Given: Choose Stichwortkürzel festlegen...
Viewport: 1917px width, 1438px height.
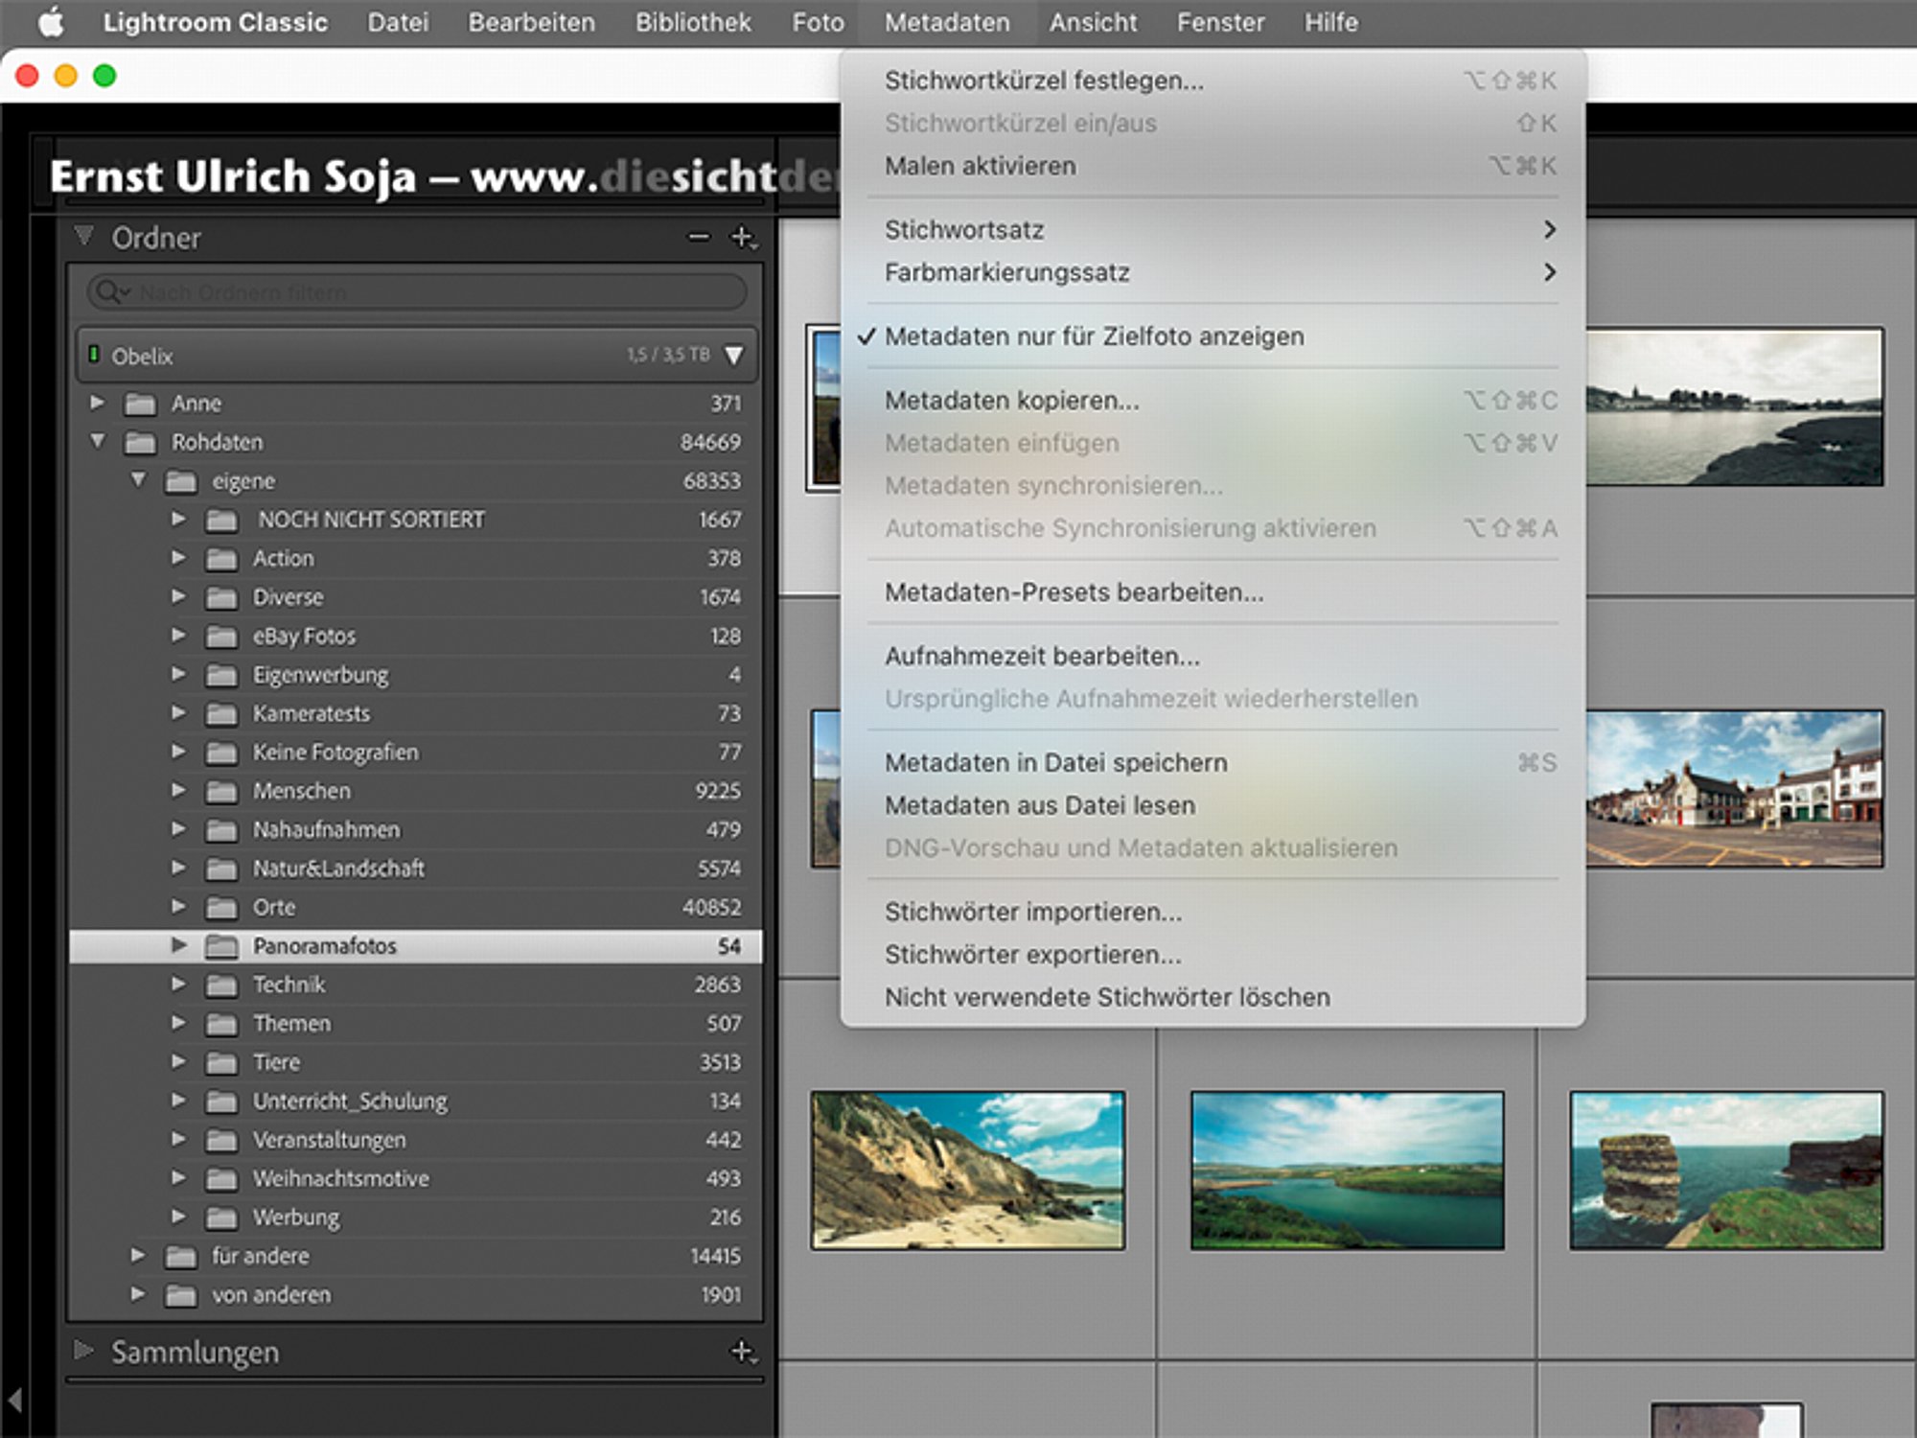Looking at the screenshot, I should tap(1213, 81).
